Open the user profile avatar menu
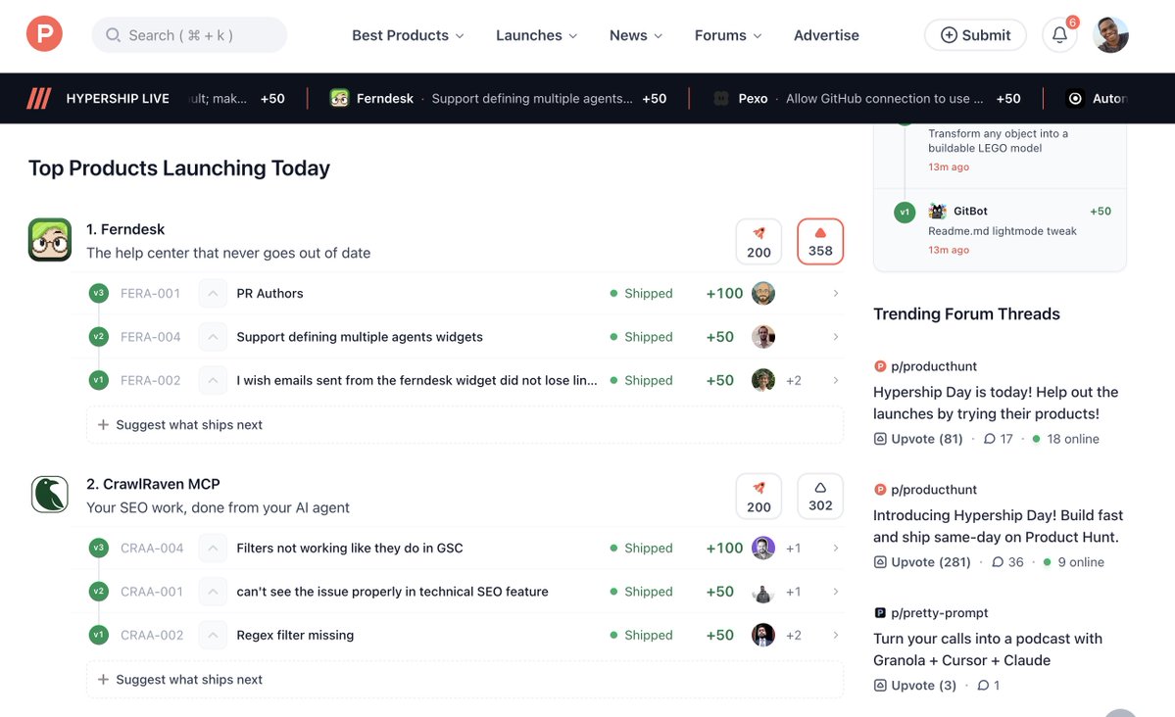The height and width of the screenshot is (717, 1175). pos(1110,34)
